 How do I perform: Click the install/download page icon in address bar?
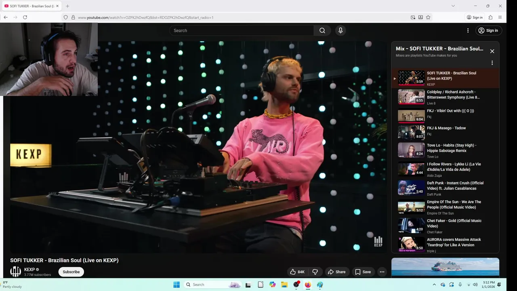point(420,17)
